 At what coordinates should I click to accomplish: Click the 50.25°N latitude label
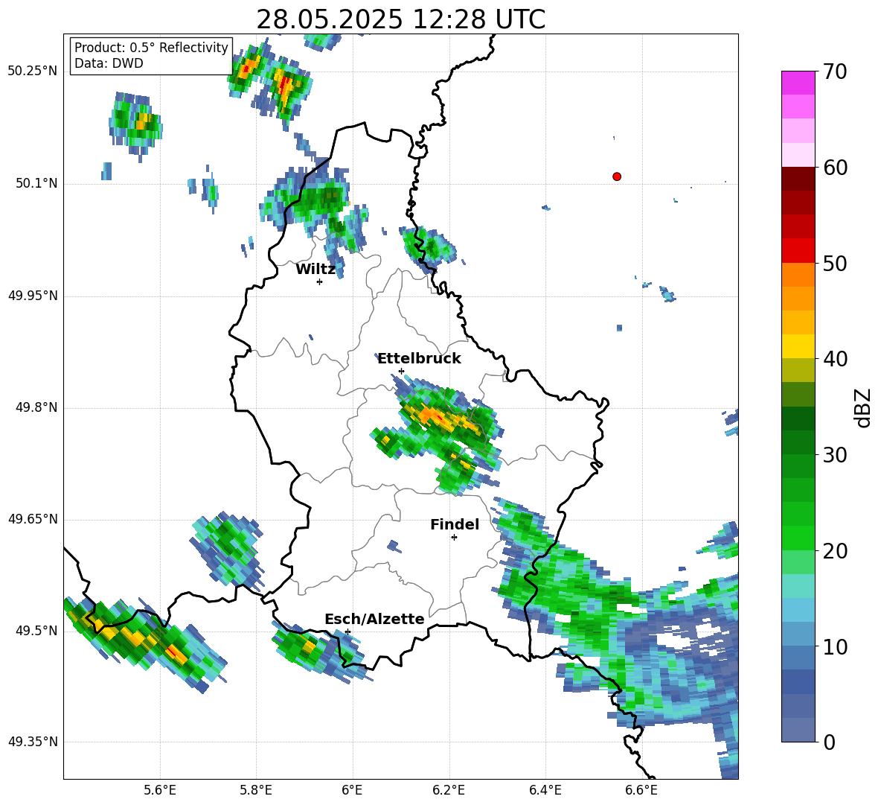pyautogui.click(x=33, y=71)
